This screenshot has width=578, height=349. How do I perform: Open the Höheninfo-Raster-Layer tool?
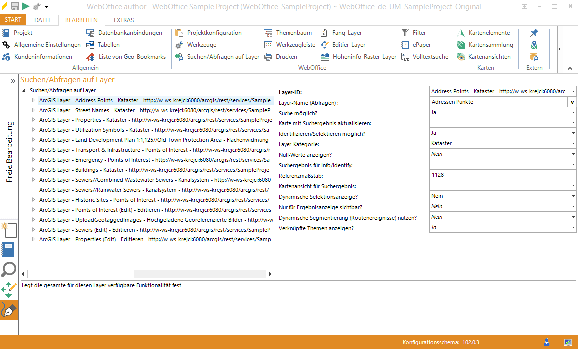(359, 57)
